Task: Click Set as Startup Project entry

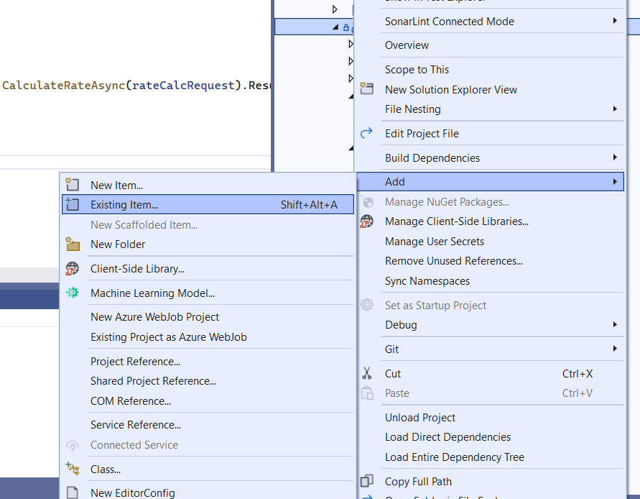Action: coord(491,306)
